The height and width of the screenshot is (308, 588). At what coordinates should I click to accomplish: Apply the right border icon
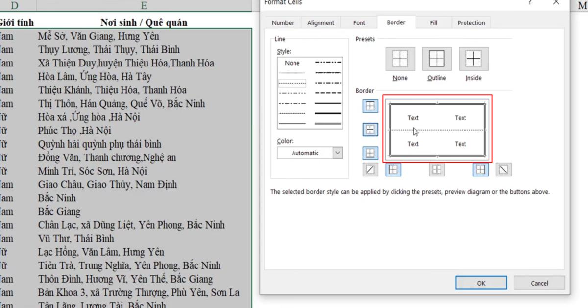(480, 170)
